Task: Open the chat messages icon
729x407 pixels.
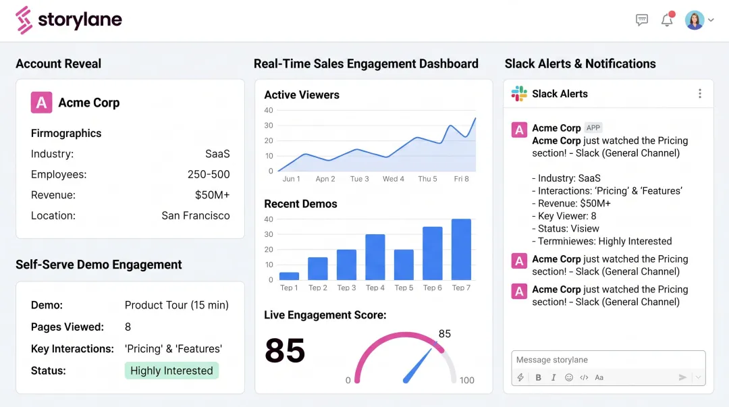Action: (642, 20)
